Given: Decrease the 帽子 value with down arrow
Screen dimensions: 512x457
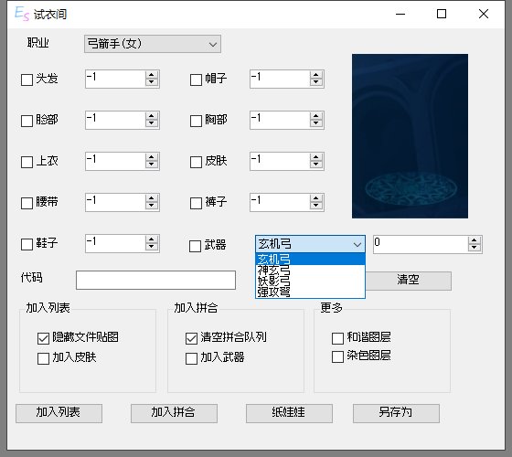Looking at the screenshot, I should (x=315, y=82).
